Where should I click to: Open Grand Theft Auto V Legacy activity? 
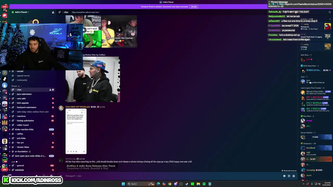pos(316,37)
